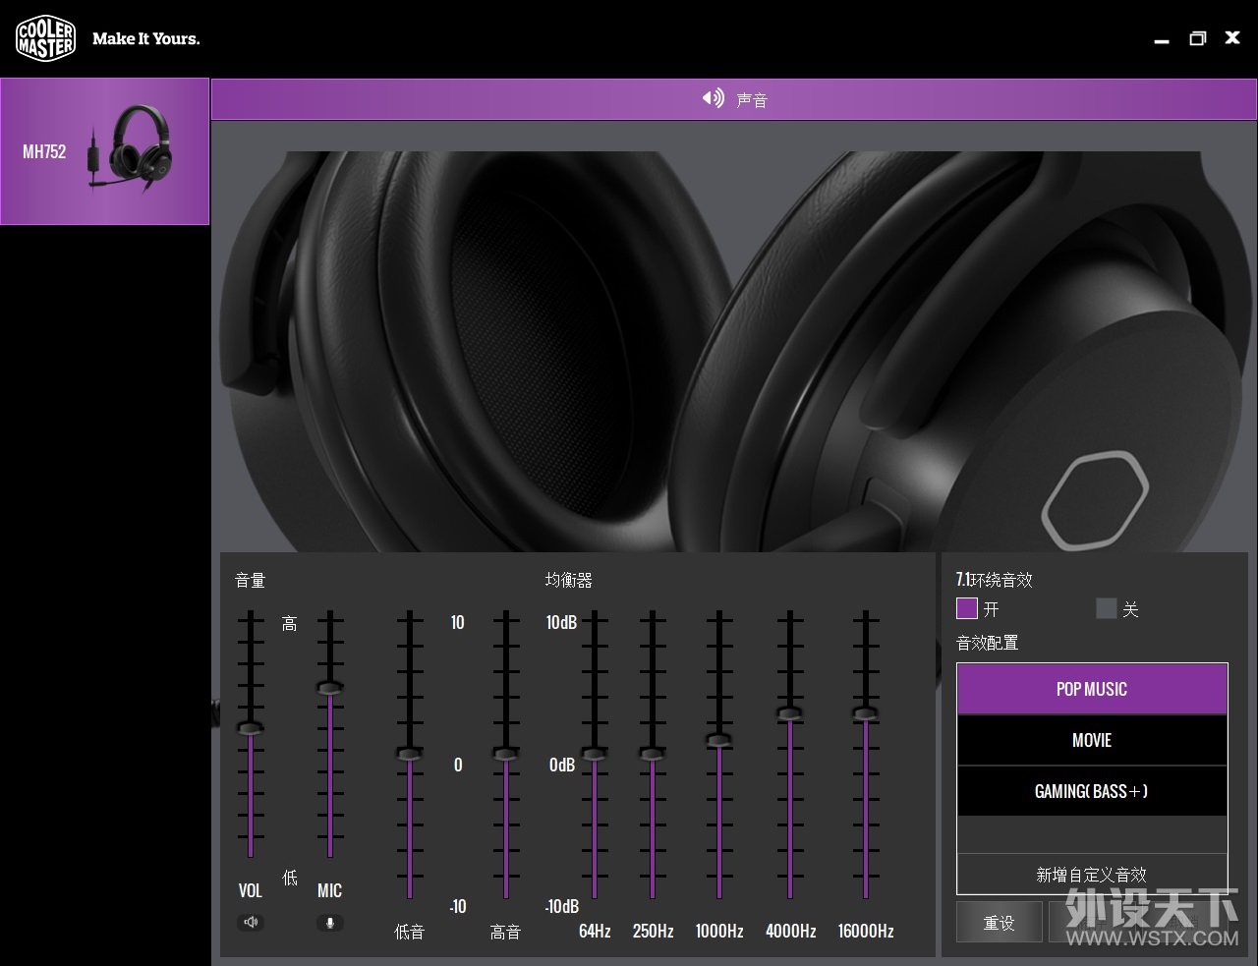1258x966 pixels.
Task: Restore the window size button
Action: (1197, 38)
